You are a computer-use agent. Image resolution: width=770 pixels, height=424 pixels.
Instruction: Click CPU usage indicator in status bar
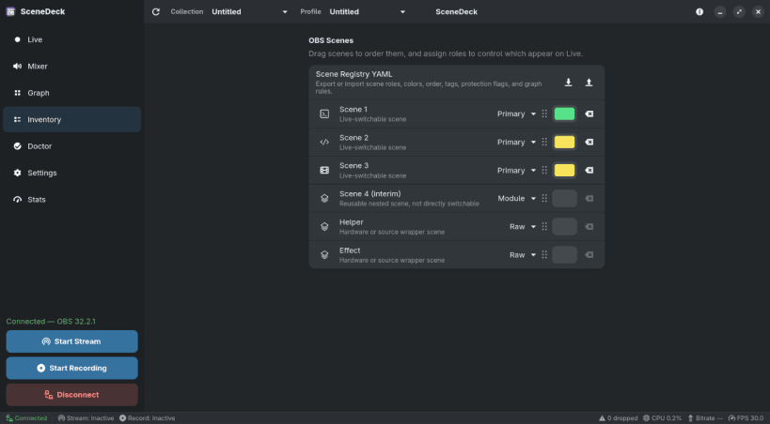pos(662,418)
